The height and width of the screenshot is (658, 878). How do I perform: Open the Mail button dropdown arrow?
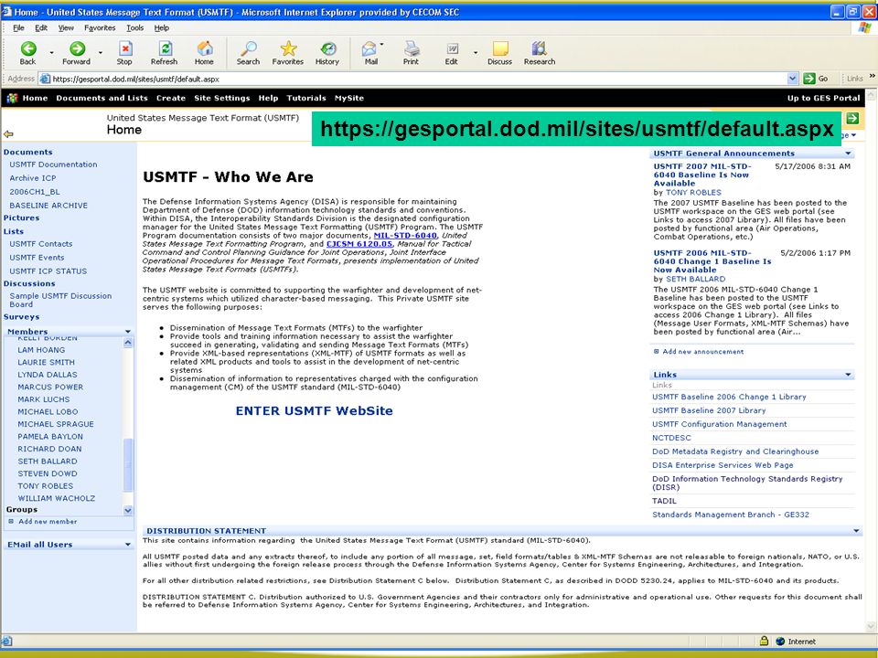(x=382, y=44)
